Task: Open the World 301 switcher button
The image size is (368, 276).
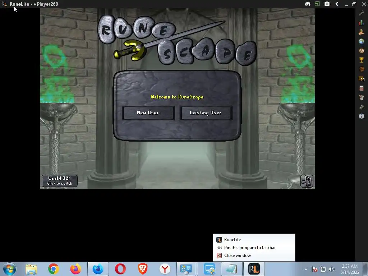Action: [60, 181]
